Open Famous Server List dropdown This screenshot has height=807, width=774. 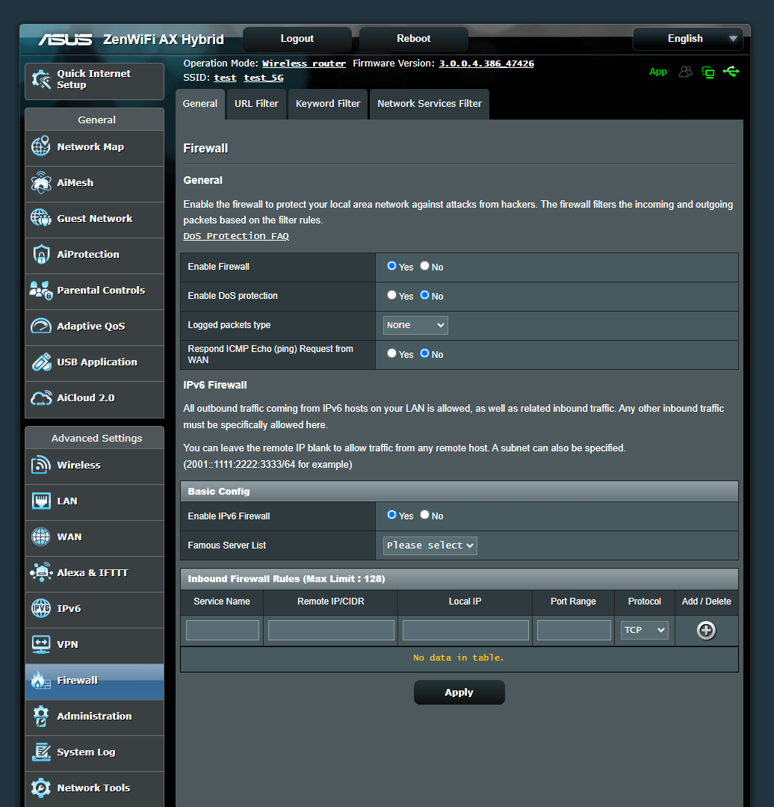point(430,545)
